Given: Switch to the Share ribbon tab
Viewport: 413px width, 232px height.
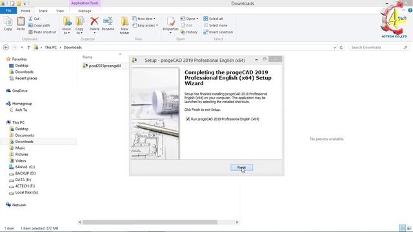Looking at the screenshot, I should (43, 11).
